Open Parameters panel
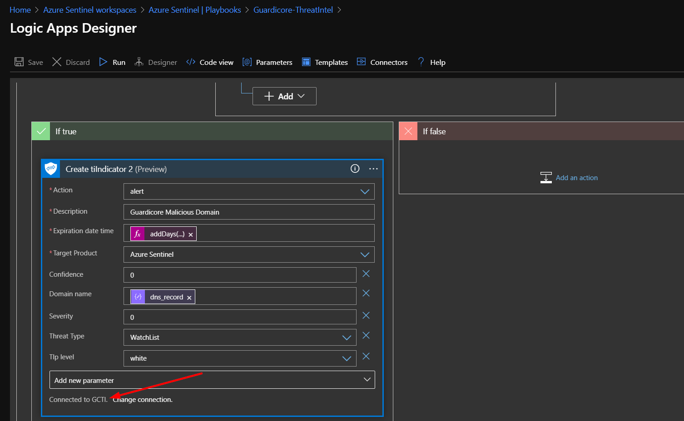Viewport: 684px width, 421px height. click(x=267, y=62)
